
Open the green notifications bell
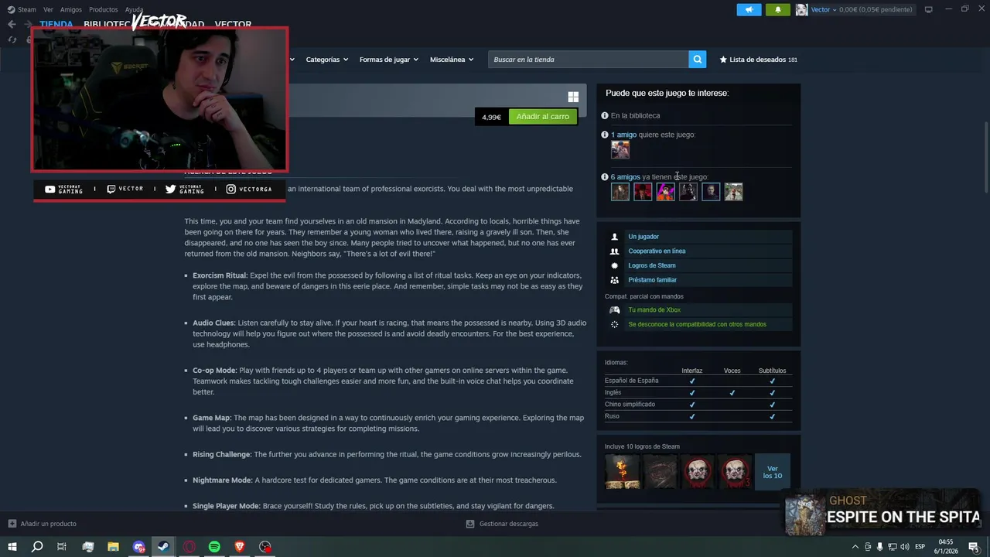coord(777,9)
